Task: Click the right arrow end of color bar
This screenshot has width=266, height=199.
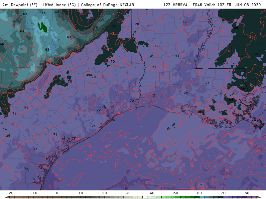Action: point(259,197)
